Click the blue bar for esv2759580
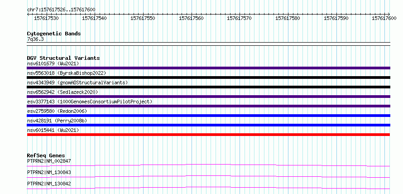Viewport: 403px width, 194px height. tap(208, 116)
